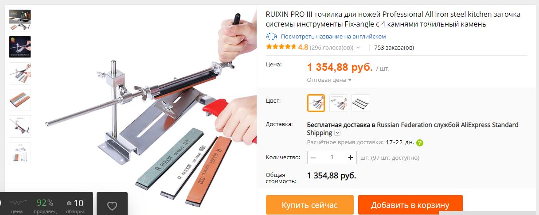This screenshot has height=215, width=539.
Task: Click the translate icon beside the English title link
Action: (x=271, y=36)
